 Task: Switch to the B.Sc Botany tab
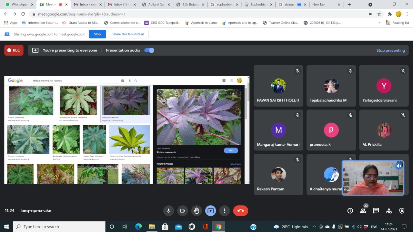tap(190, 5)
